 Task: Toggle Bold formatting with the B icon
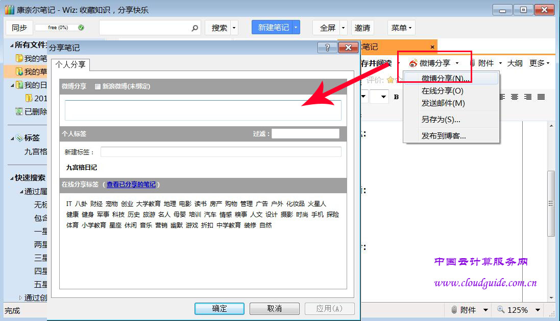(x=396, y=97)
